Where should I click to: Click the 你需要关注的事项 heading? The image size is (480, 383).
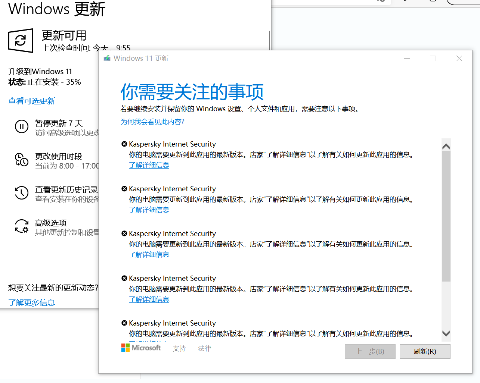click(192, 92)
